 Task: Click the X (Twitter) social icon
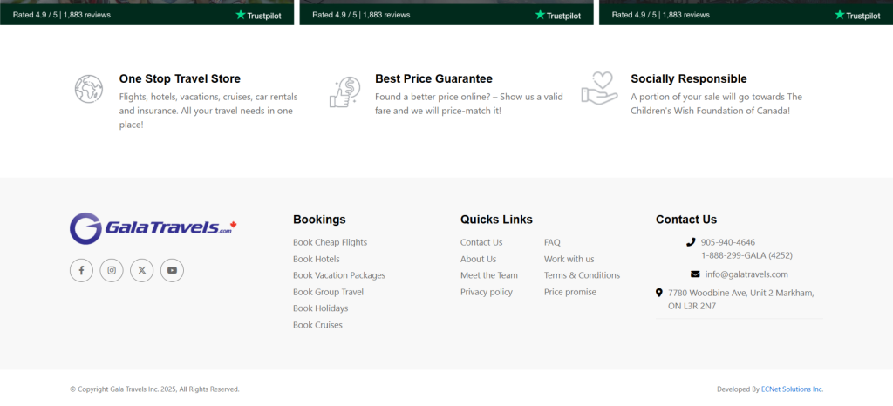pyautogui.click(x=141, y=271)
